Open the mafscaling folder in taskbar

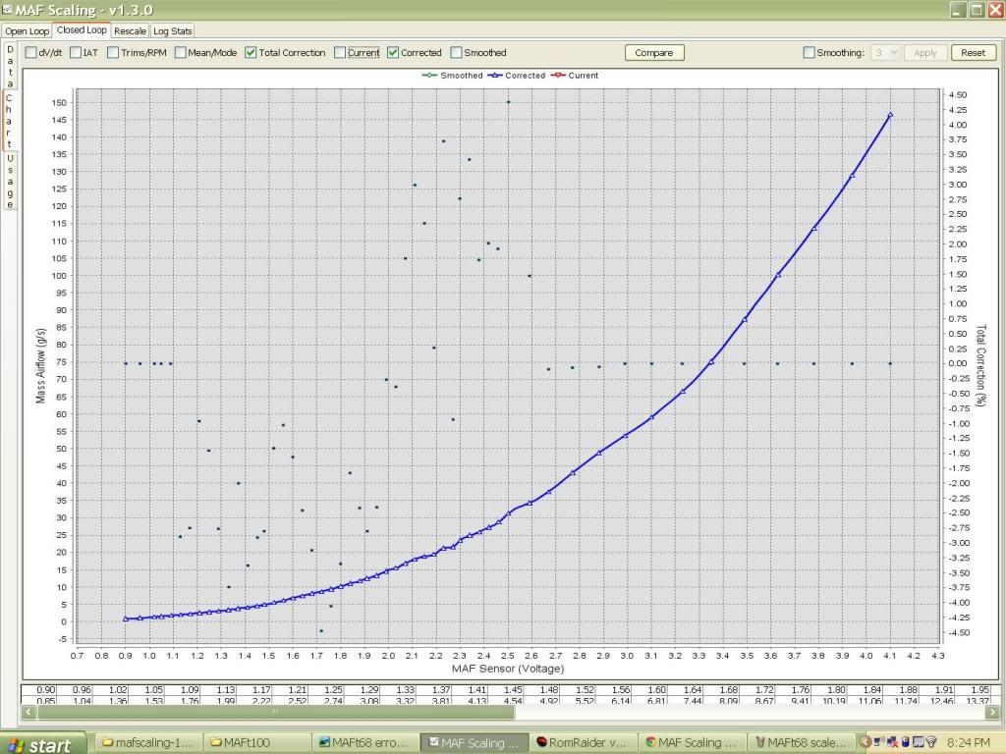point(147,743)
